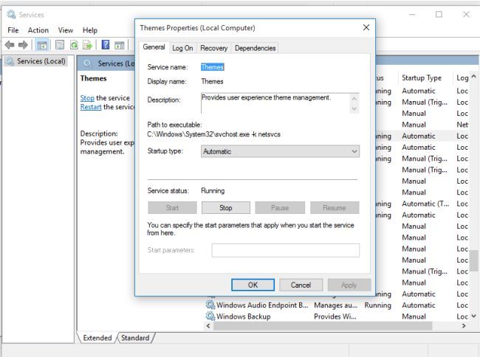Click the Apply button
Screen dimensions: 480x357
pos(349,285)
